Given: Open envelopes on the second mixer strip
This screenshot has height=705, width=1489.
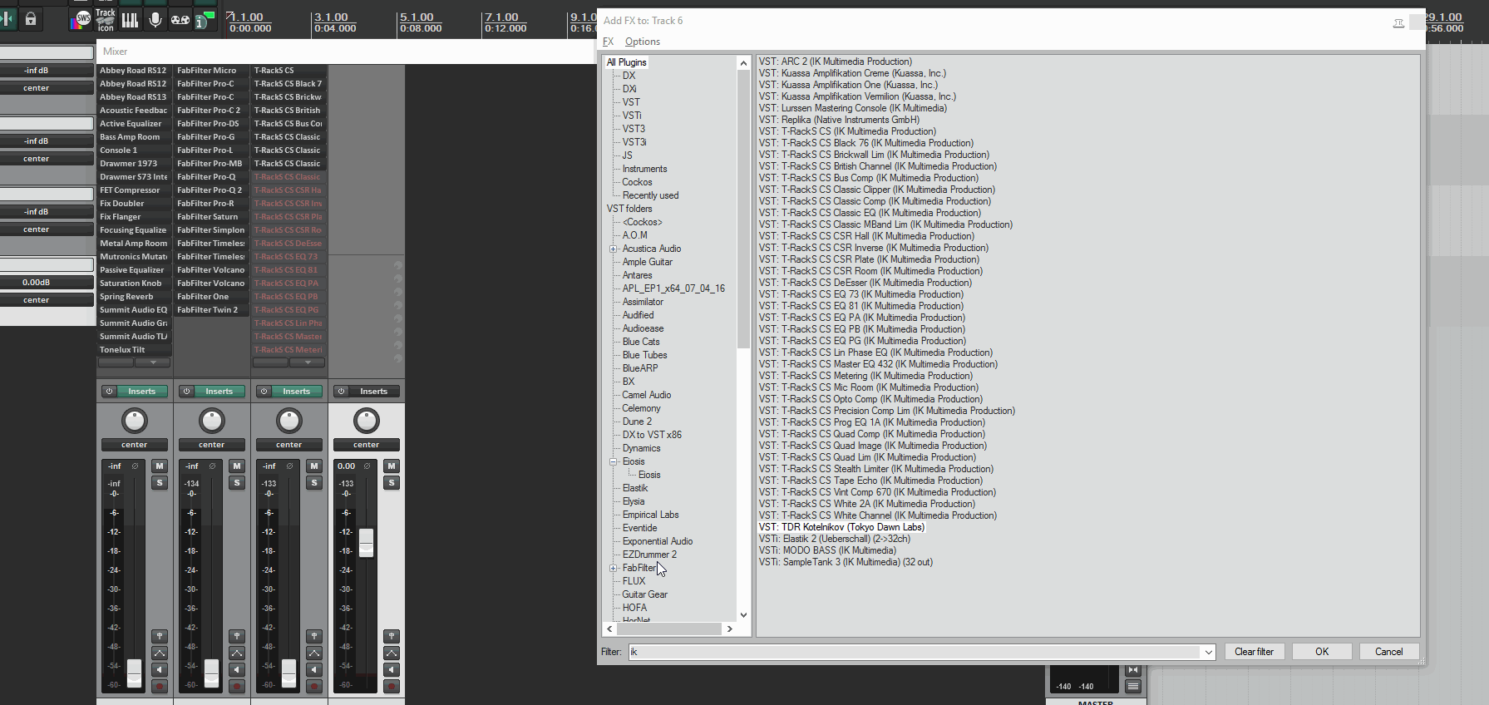Looking at the screenshot, I should pos(237,653).
